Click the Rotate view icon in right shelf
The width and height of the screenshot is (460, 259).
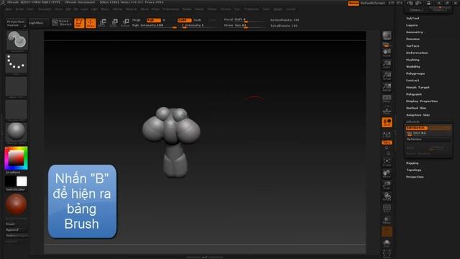click(387, 196)
